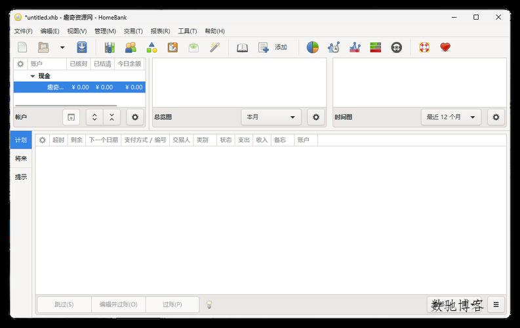Collapse the 现金 account group
Viewport: 520px width, 328px height.
tap(33, 76)
